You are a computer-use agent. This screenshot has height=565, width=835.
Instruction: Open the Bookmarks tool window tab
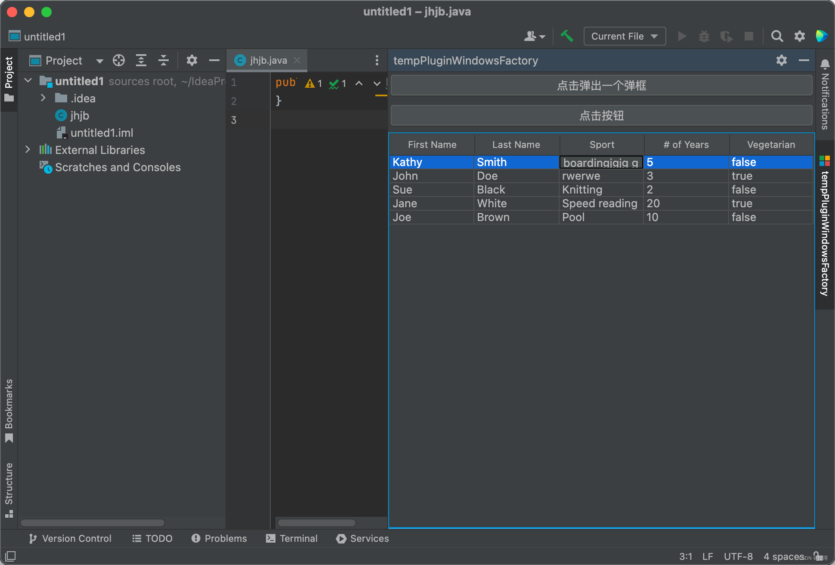click(9, 410)
